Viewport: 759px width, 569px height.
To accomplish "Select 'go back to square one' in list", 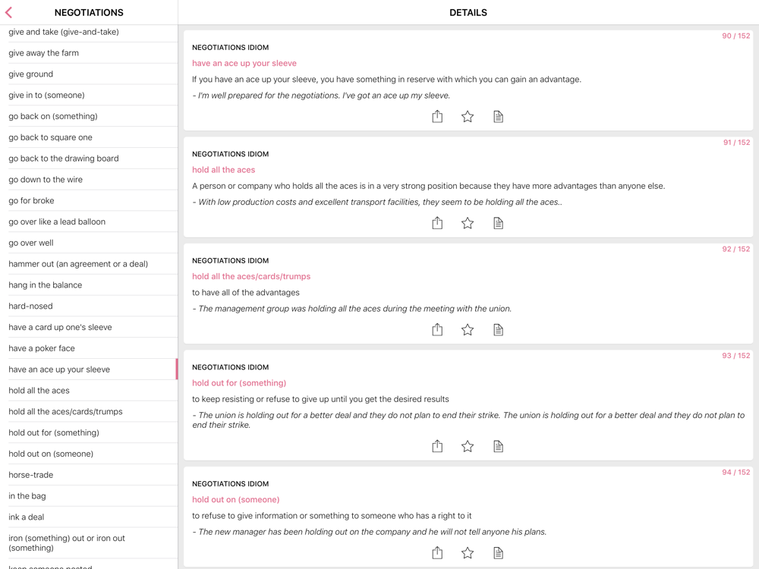I will (50, 137).
